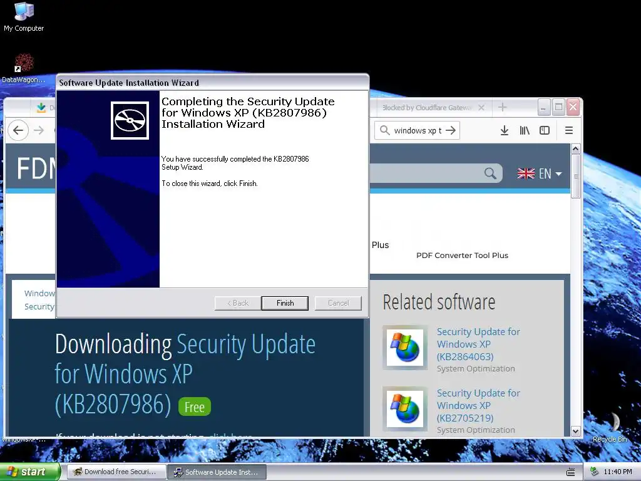Click the System Optimization label under KB2864063

476,368
